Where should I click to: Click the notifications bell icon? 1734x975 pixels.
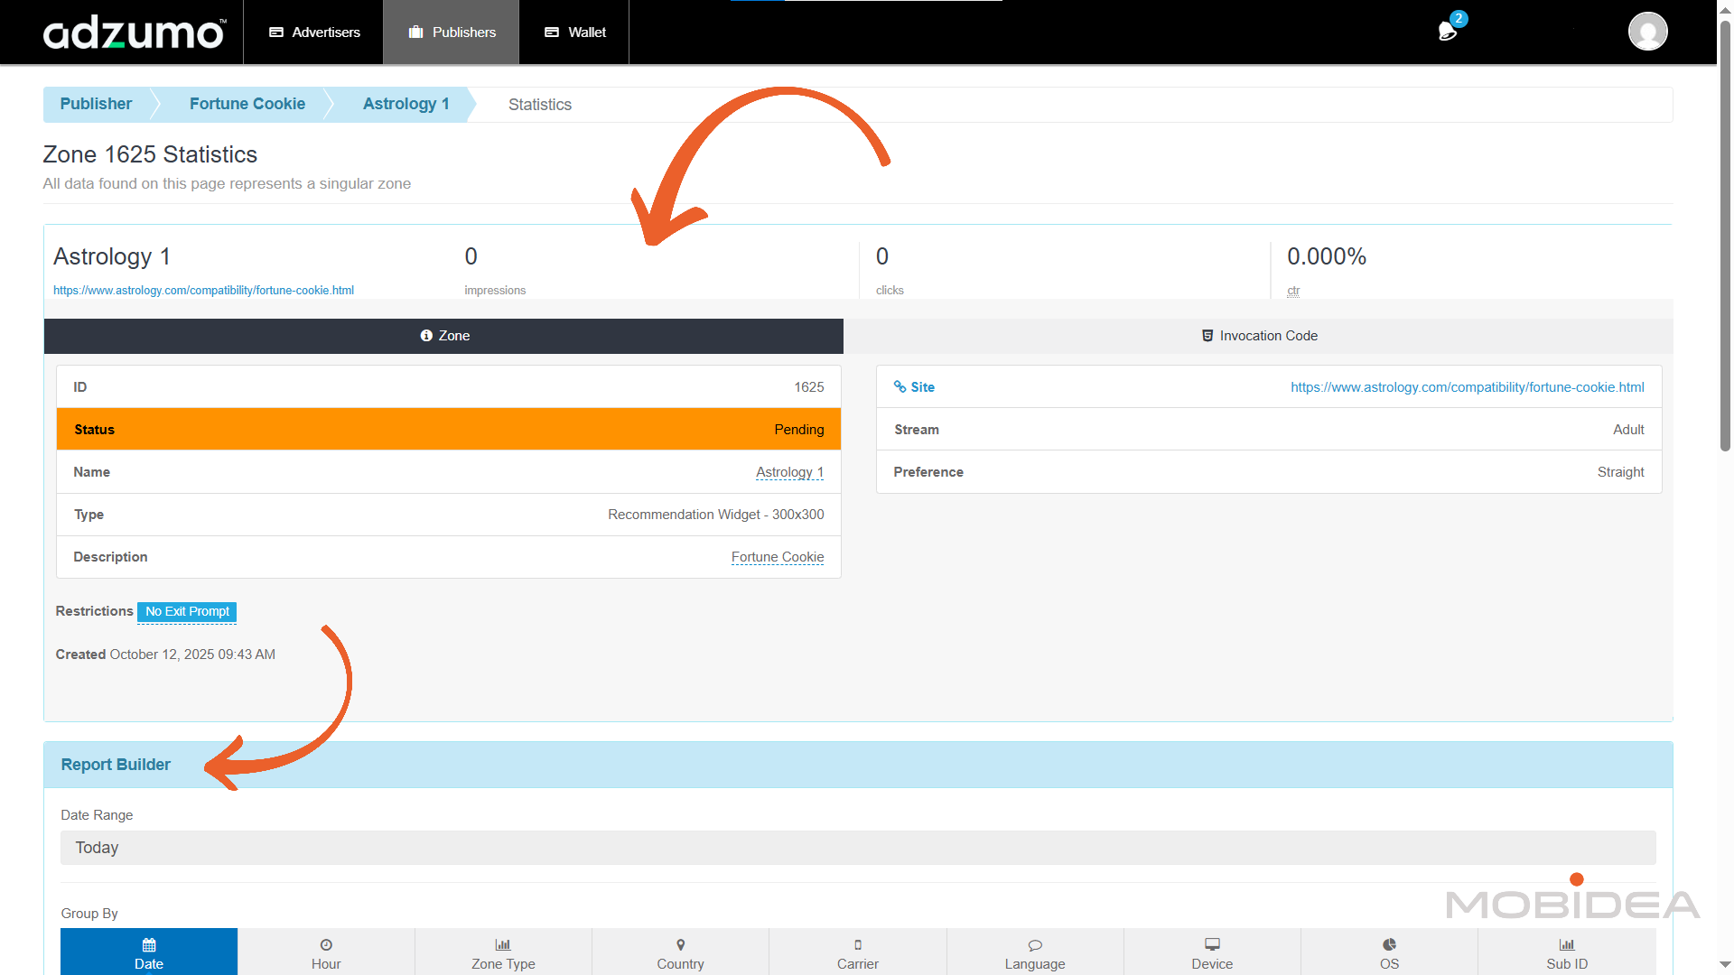(x=1447, y=32)
